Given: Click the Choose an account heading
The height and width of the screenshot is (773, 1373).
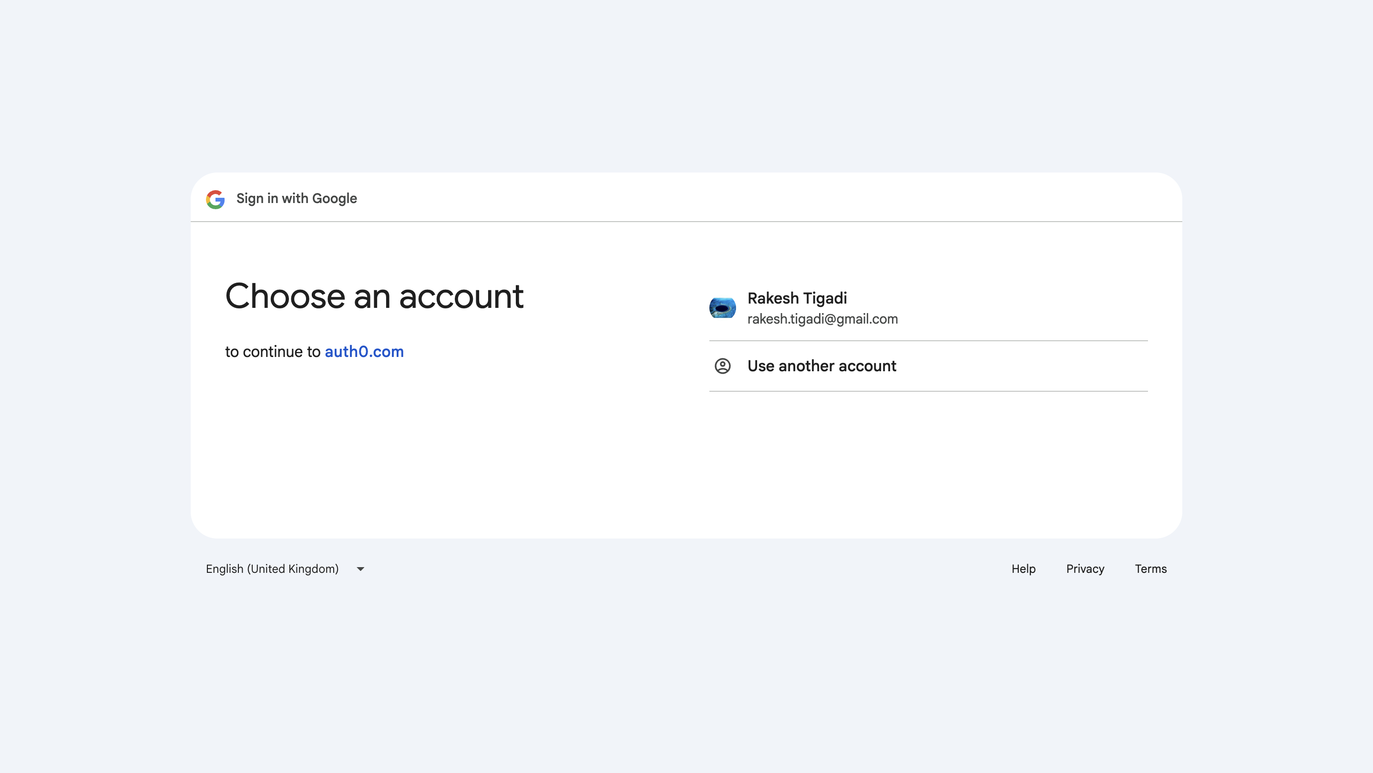Looking at the screenshot, I should pos(374,296).
